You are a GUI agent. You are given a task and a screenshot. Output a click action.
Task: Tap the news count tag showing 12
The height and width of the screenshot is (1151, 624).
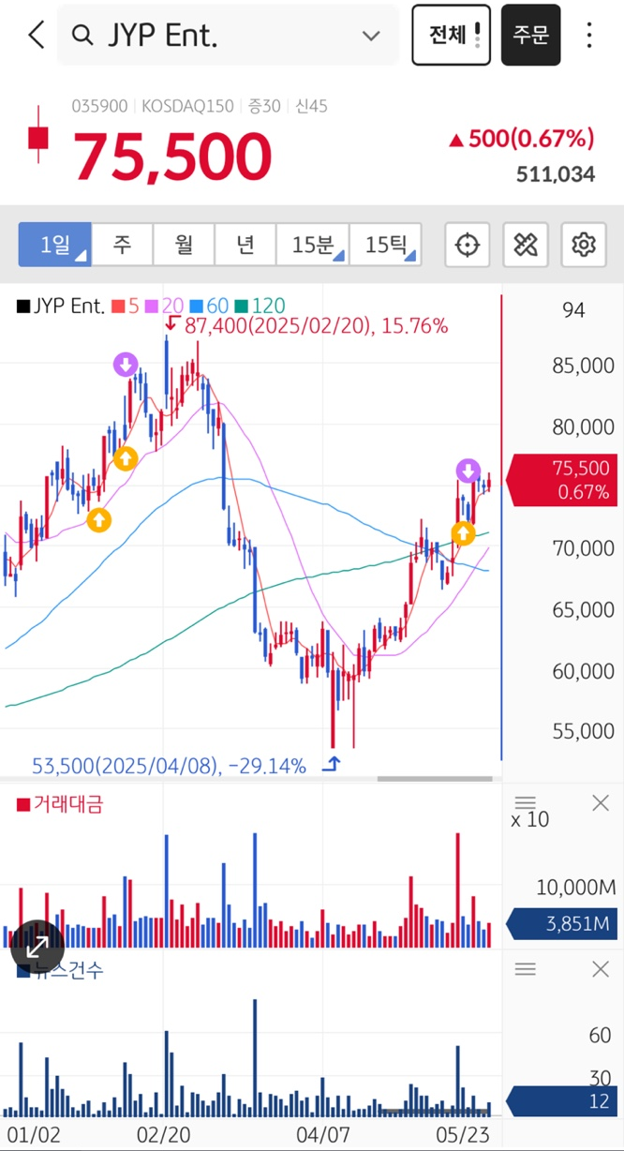click(562, 1101)
